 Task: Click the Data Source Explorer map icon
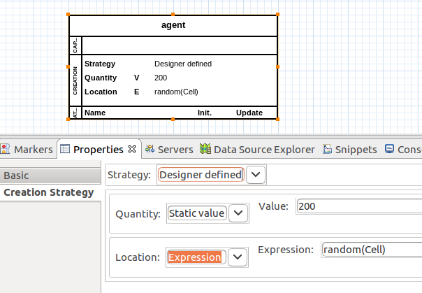[x=205, y=149]
